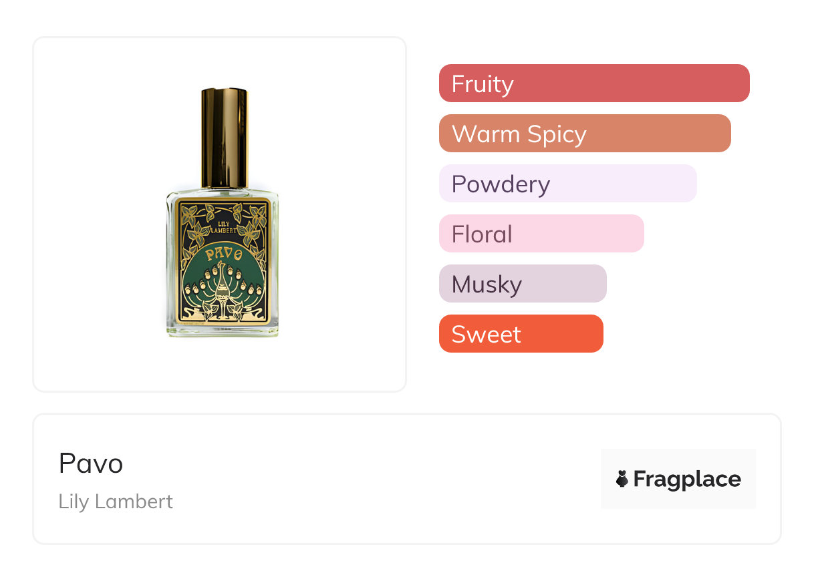This screenshot has height=577, width=814.
Task: Click the Musky accord bar
Action: [x=522, y=284]
